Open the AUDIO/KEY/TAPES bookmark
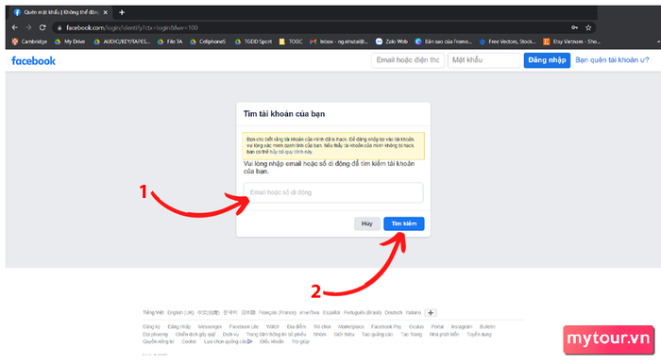The height and width of the screenshot is (363, 661). point(122,41)
